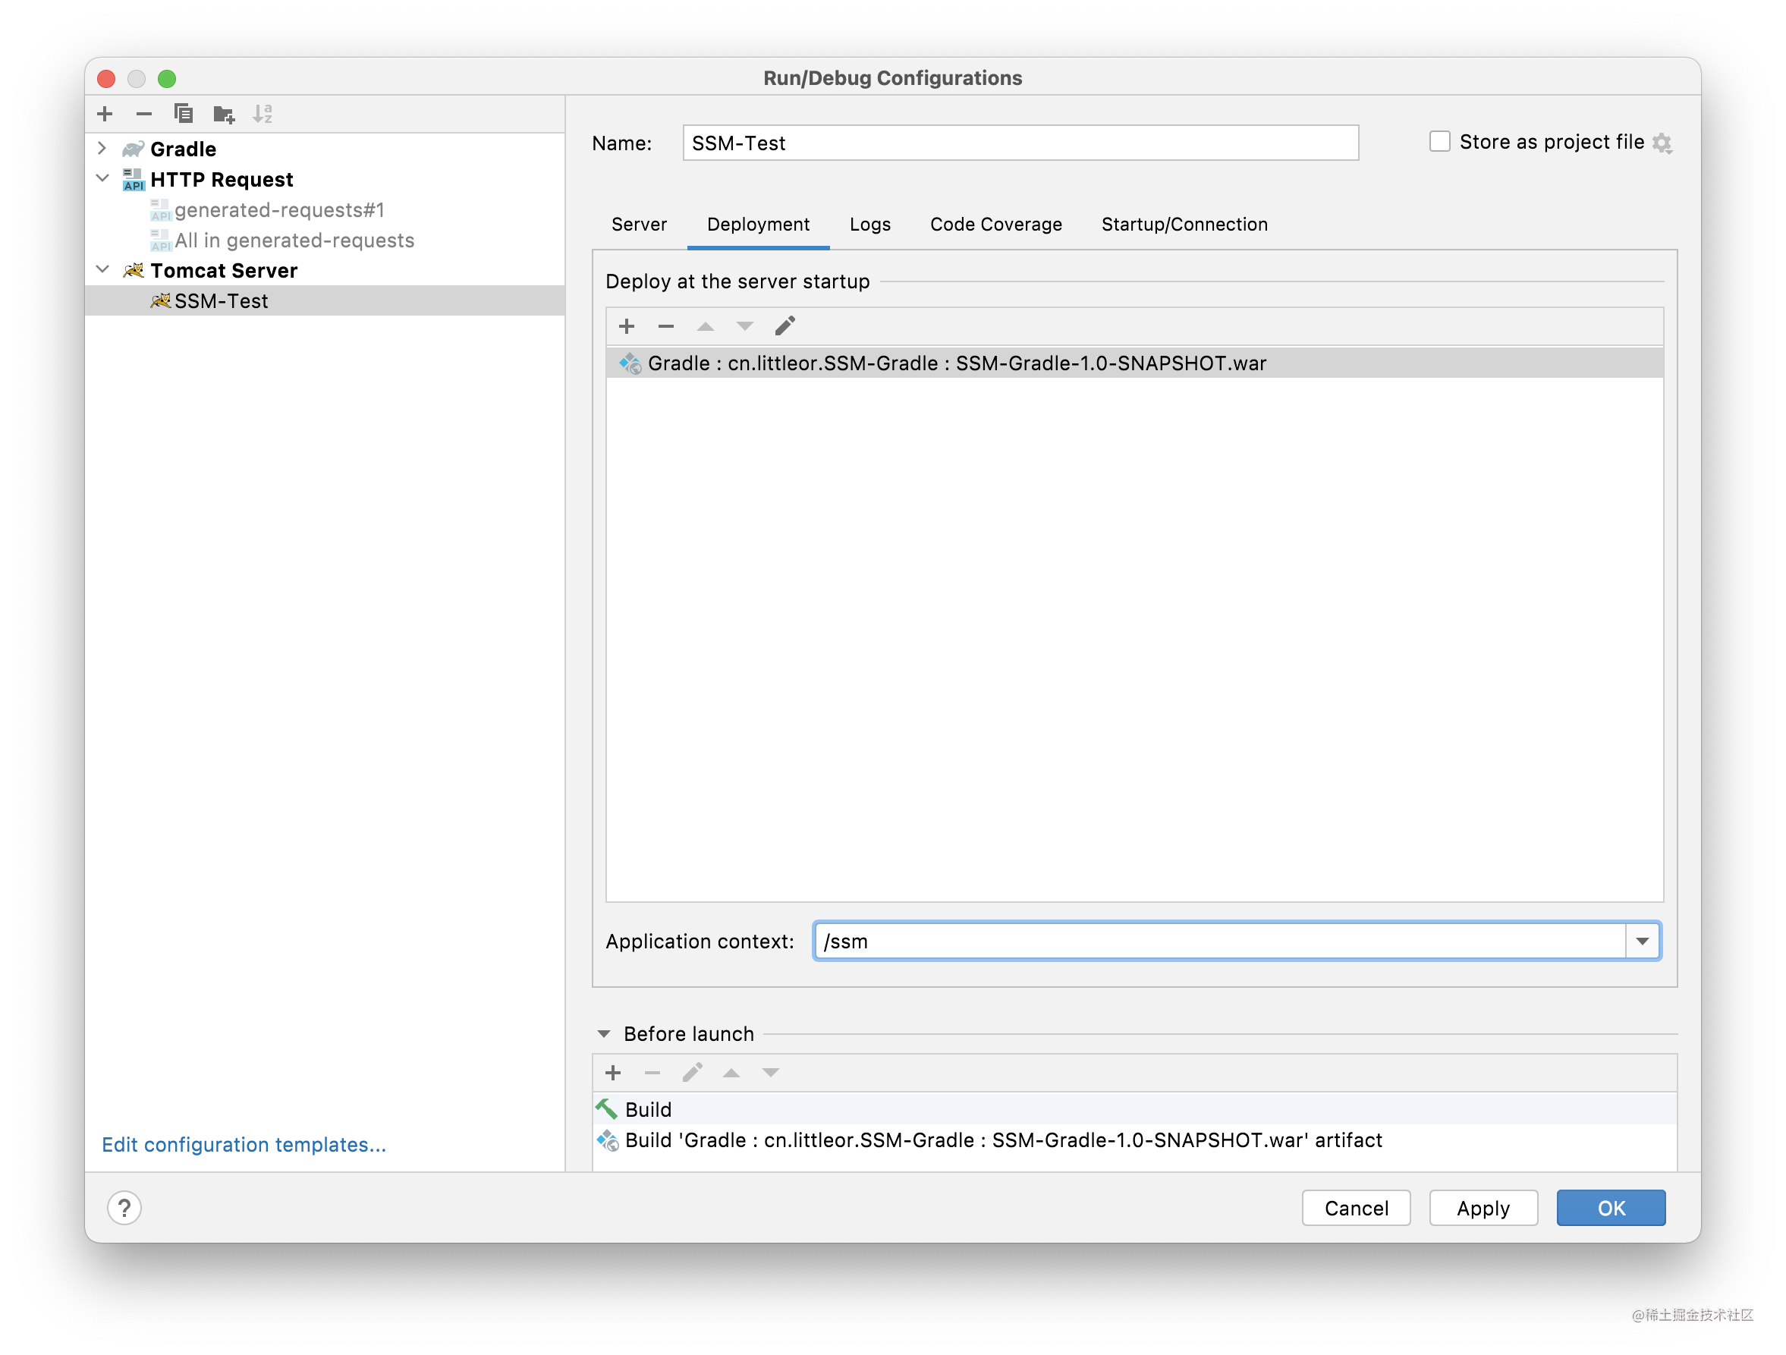This screenshot has width=1786, height=1355.
Task: Select SSM-Gradle-1.0-SNAPSHOT.war deployment row
Action: click(1134, 363)
